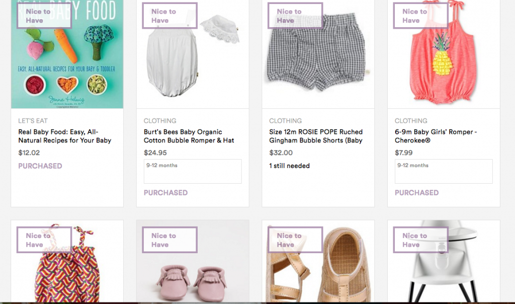Click Nice to Have badge on gingham shorts
The height and width of the screenshot is (304, 515).
295,16
